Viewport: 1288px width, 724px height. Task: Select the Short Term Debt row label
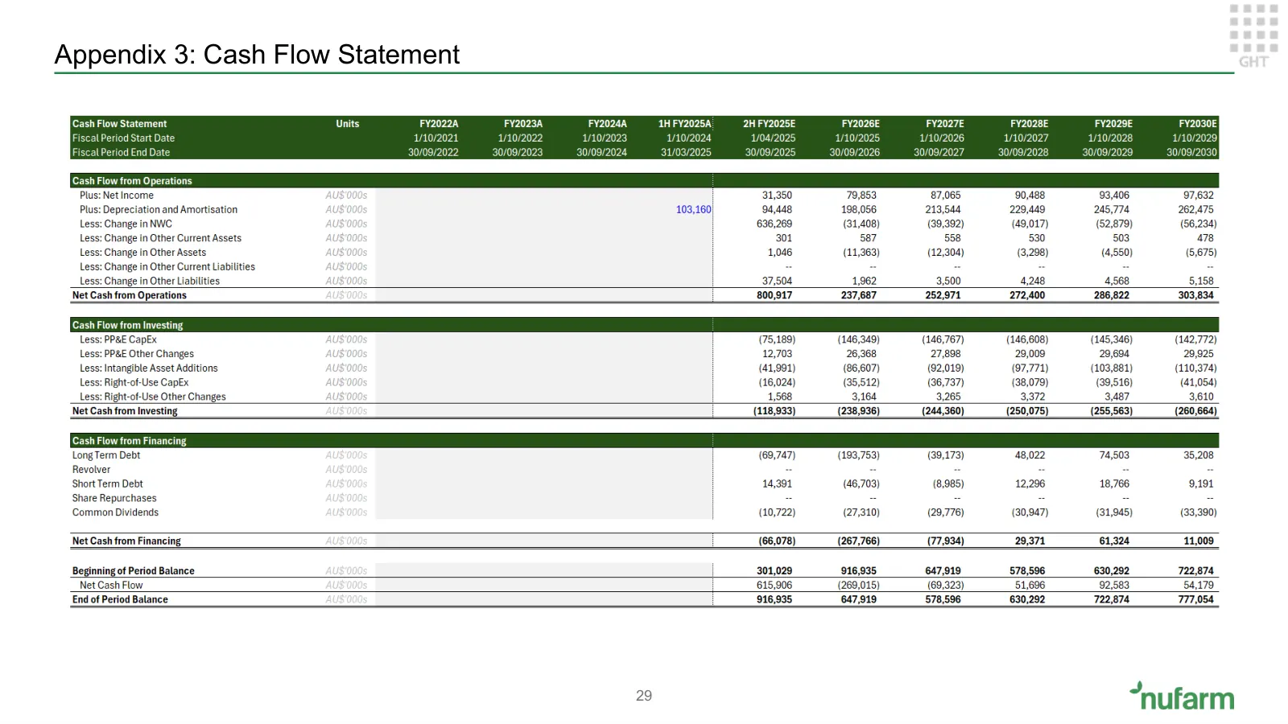point(107,484)
